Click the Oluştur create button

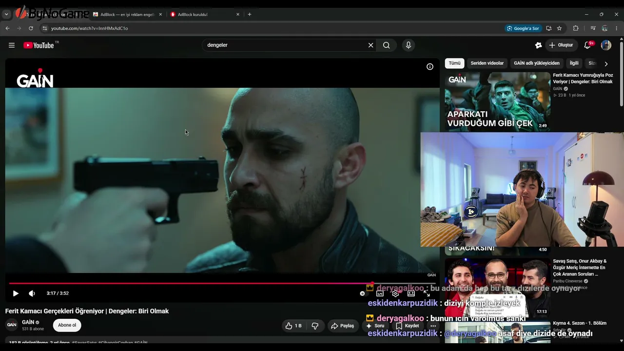click(562, 45)
